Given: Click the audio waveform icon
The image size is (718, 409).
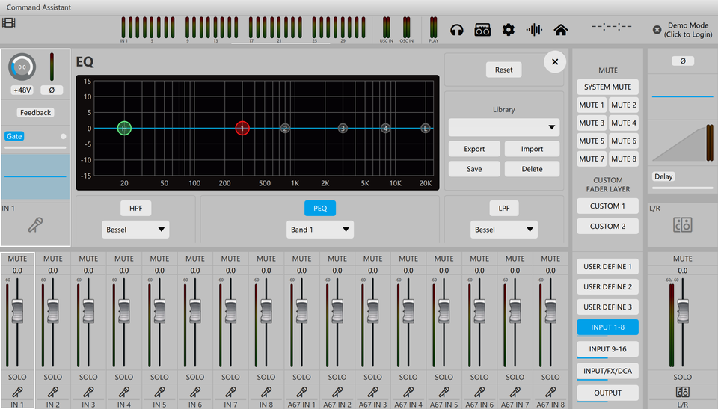Looking at the screenshot, I should (x=534, y=30).
